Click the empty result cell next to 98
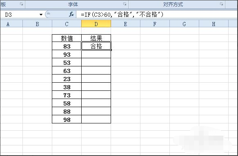238x156 pixels. pos(96,119)
